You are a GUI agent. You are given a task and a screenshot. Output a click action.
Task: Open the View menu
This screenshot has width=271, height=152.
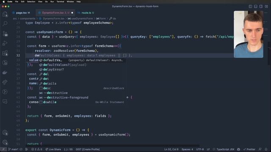40,2
